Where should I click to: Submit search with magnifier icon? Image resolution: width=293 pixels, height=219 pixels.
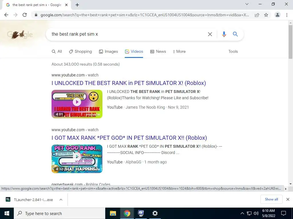(235, 34)
